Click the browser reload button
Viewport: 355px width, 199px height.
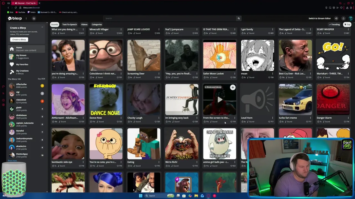[x=16, y=8]
